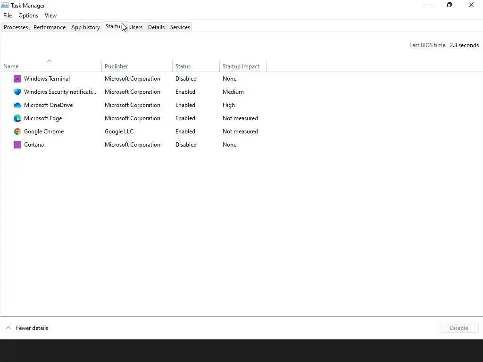This screenshot has height=362, width=483.
Task: Select the Startup tab
Action: (114, 26)
